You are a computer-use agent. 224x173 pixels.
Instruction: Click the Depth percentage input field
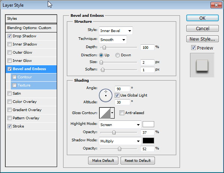coord(147,47)
